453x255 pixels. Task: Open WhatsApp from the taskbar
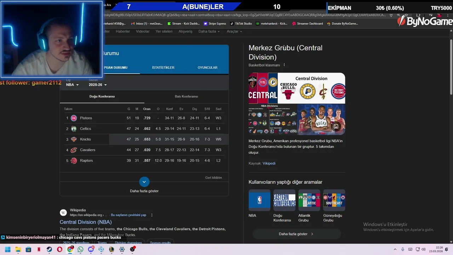[80, 249]
